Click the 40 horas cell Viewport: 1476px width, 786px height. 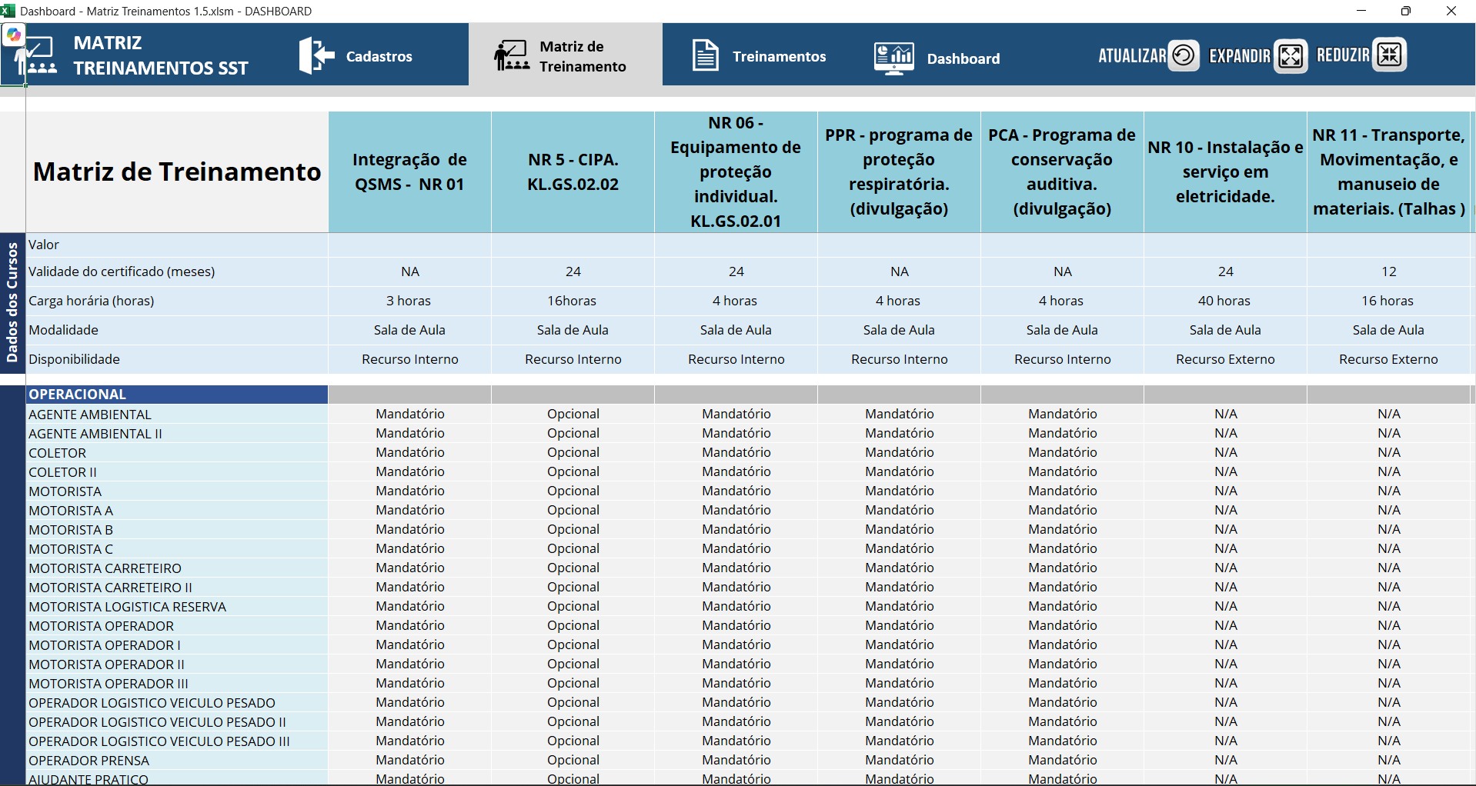pyautogui.click(x=1224, y=301)
